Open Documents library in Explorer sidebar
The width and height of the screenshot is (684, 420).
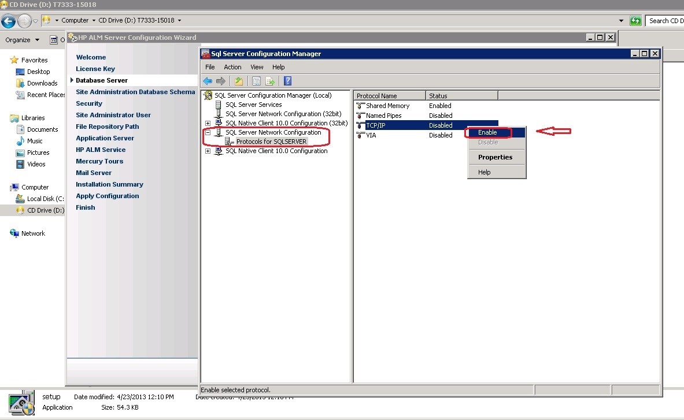click(42, 130)
